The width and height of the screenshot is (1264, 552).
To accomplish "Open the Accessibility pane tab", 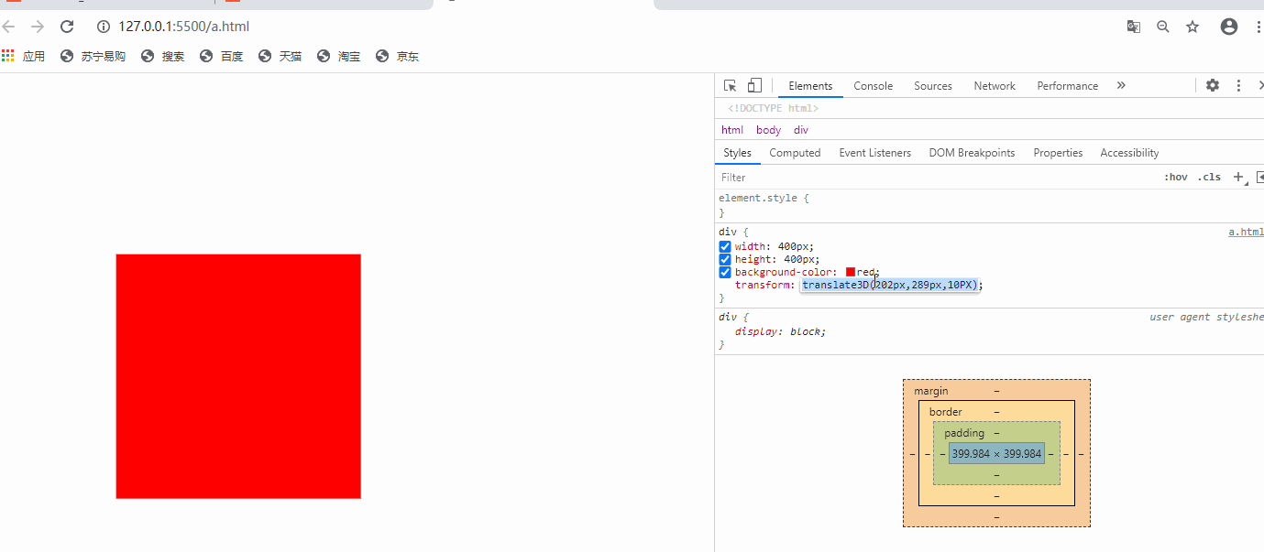I will point(1129,153).
